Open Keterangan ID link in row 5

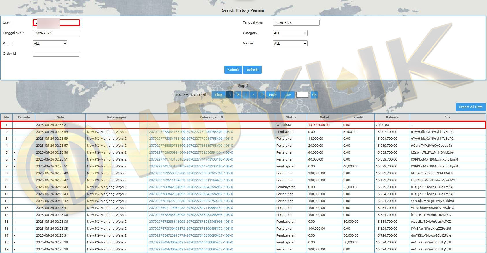coord(191,152)
